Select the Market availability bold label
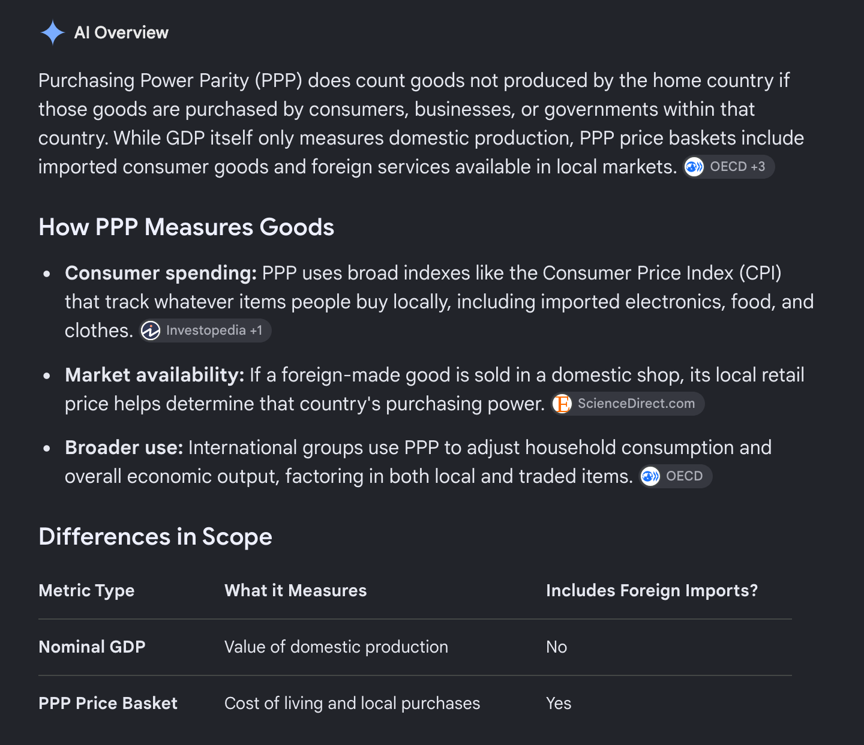Image resolution: width=864 pixels, height=745 pixels. [154, 375]
